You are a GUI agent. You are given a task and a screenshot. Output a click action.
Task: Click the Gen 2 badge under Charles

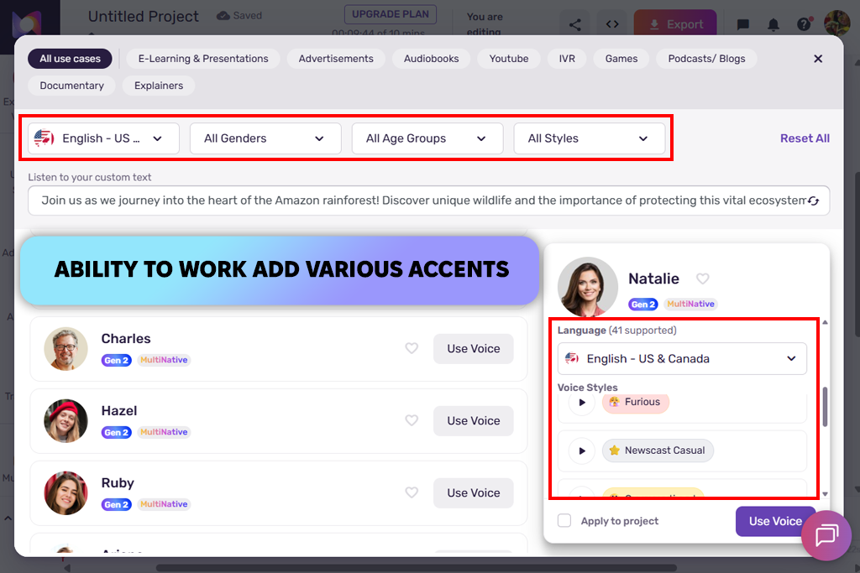point(116,360)
